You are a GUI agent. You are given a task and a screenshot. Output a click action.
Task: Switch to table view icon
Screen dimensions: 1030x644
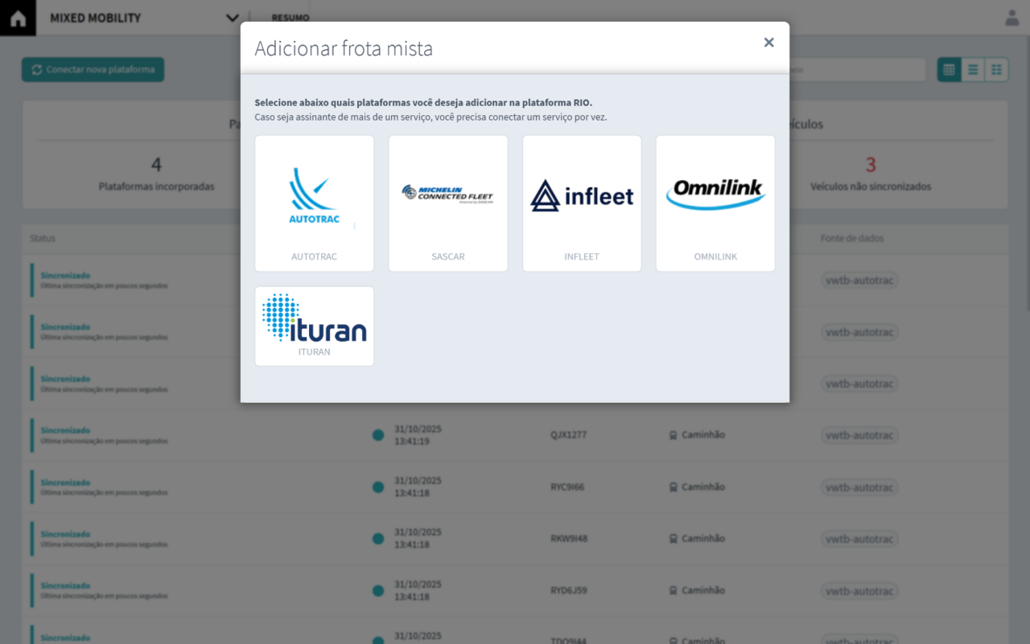[950, 70]
